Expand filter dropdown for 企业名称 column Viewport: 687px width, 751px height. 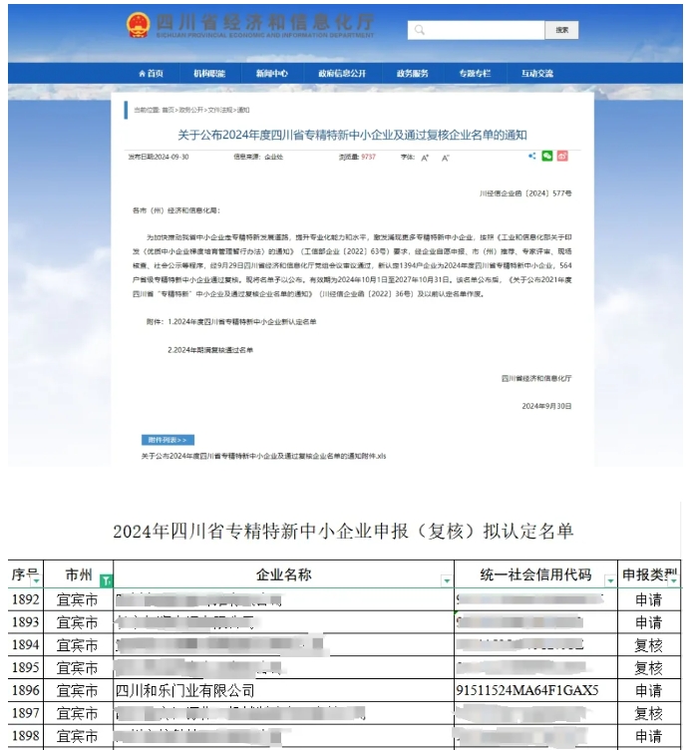tap(446, 580)
